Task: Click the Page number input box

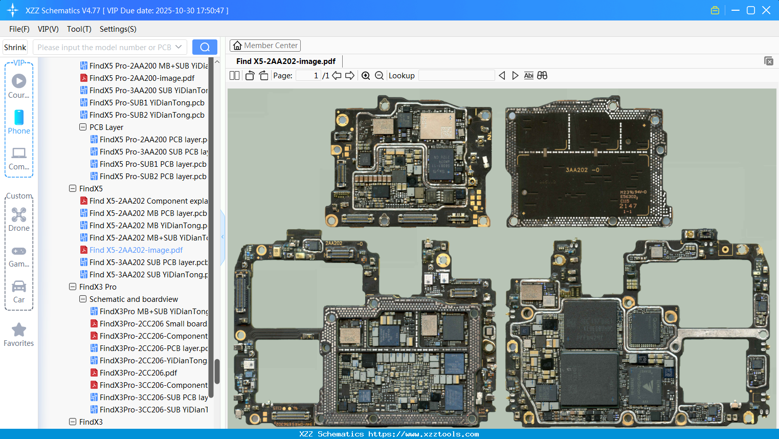Action: tap(308, 76)
